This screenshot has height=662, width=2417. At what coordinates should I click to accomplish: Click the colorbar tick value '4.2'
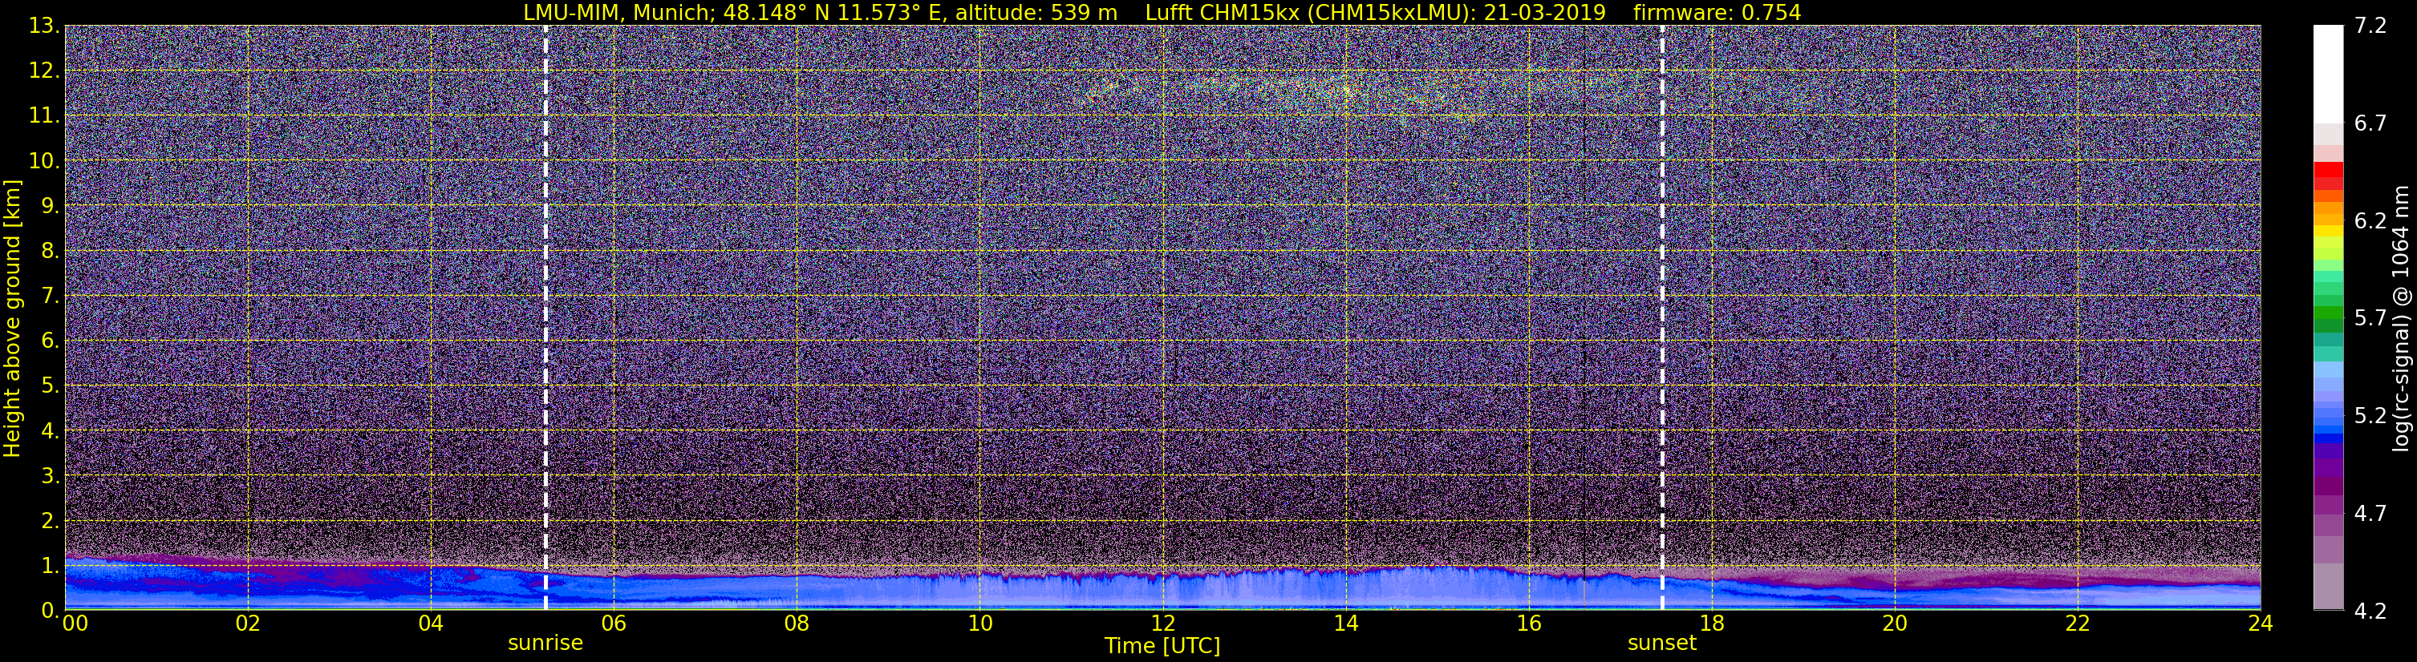click(2371, 612)
